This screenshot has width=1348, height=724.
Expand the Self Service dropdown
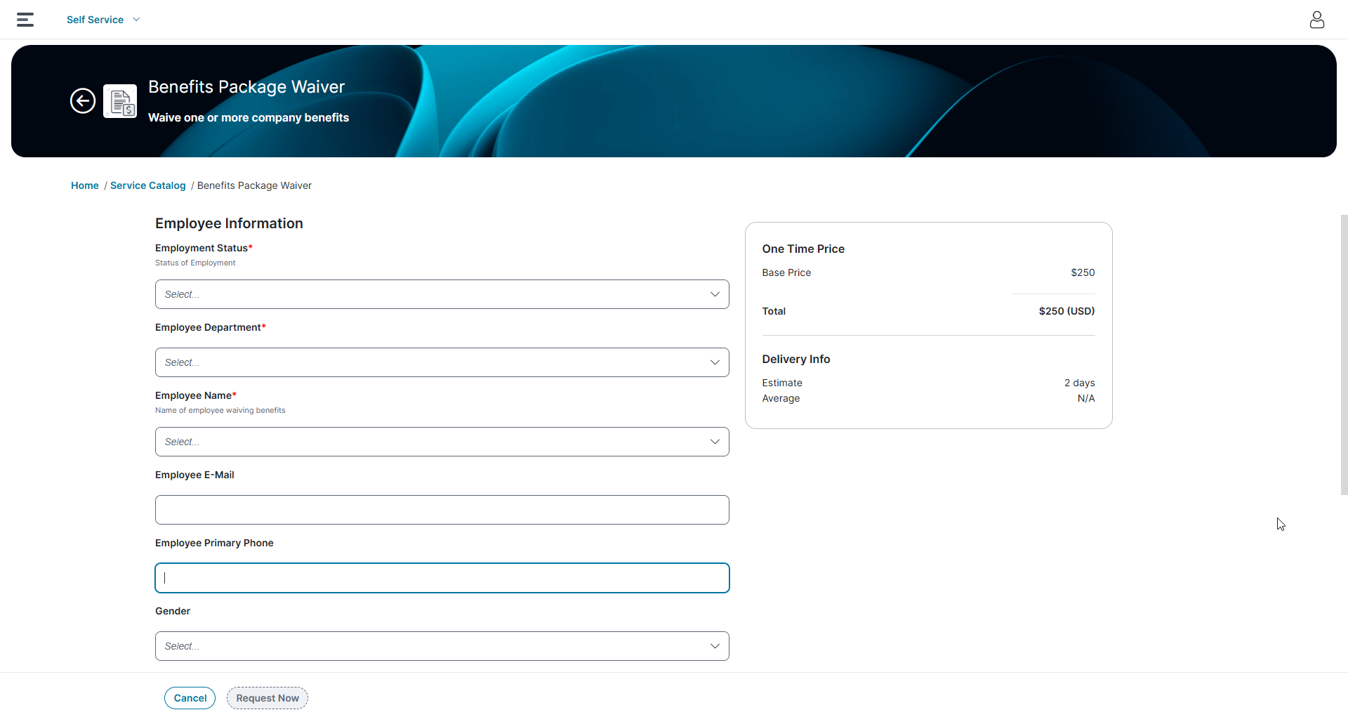click(x=103, y=20)
